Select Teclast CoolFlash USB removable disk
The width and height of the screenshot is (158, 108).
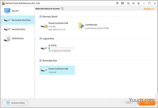[x=57, y=70]
